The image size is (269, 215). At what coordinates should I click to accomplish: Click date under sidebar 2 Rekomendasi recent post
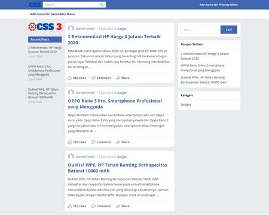point(35,56)
